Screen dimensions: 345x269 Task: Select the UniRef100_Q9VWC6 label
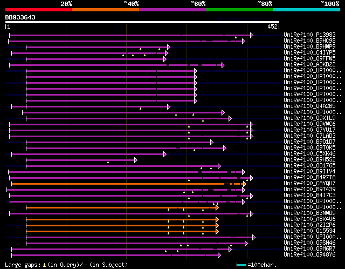coord(309,124)
